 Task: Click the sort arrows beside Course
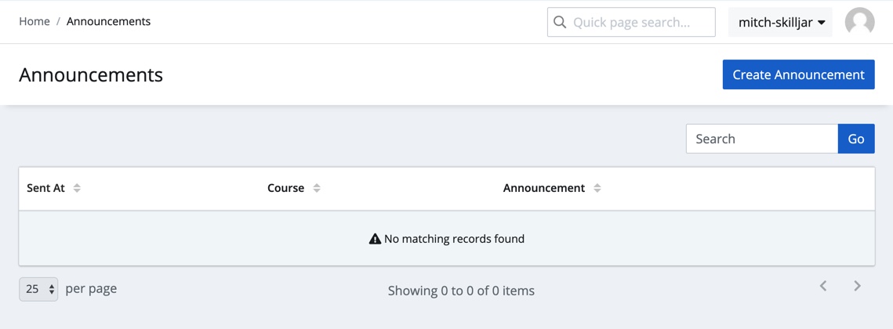[317, 188]
